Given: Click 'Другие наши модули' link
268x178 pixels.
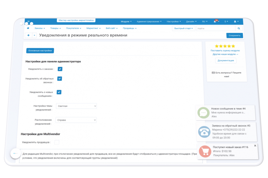Looking at the screenshot, I should (x=225, y=54).
